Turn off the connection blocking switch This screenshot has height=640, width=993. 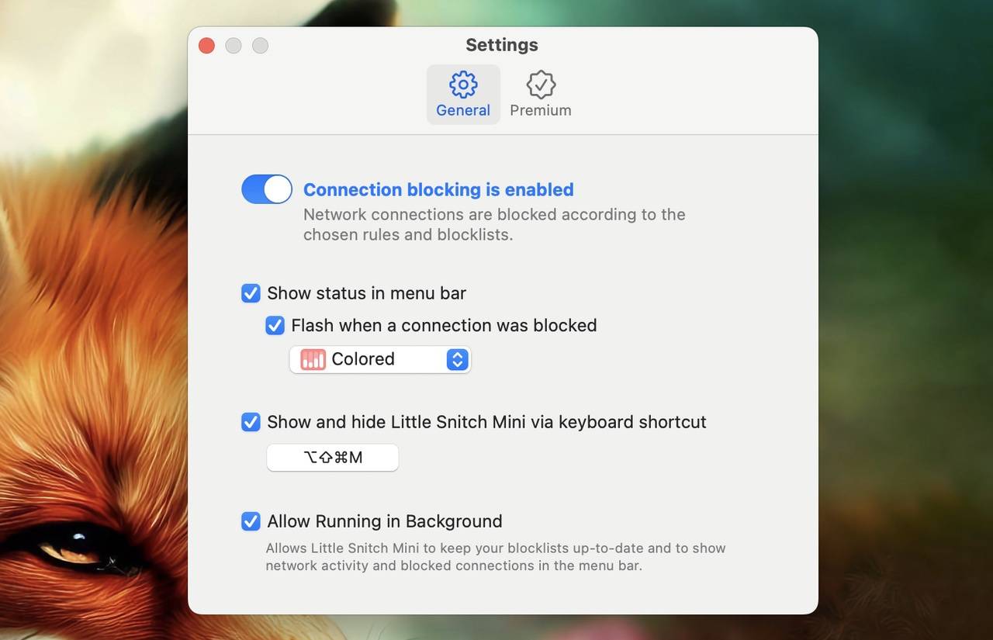tap(267, 189)
